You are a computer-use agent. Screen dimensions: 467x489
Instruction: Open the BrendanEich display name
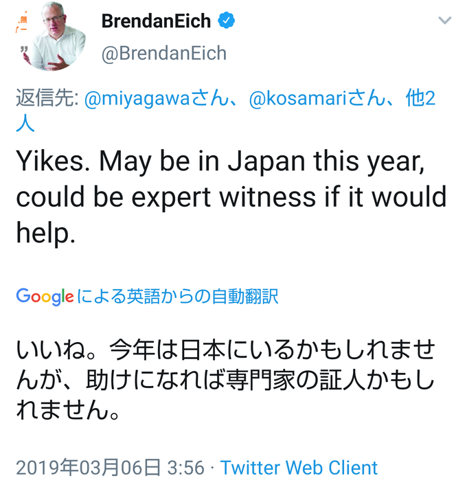[x=156, y=21]
